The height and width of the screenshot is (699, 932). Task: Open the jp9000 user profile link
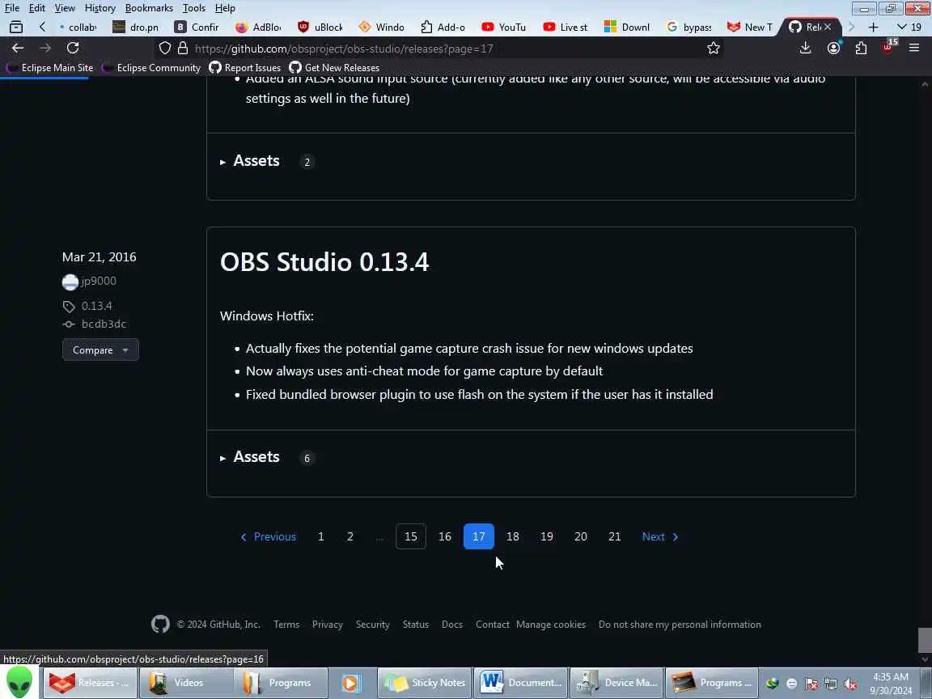(x=99, y=282)
